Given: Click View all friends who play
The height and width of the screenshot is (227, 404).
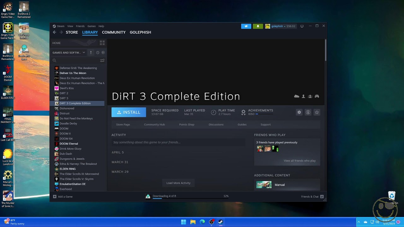Looking at the screenshot, I should click(x=300, y=161).
